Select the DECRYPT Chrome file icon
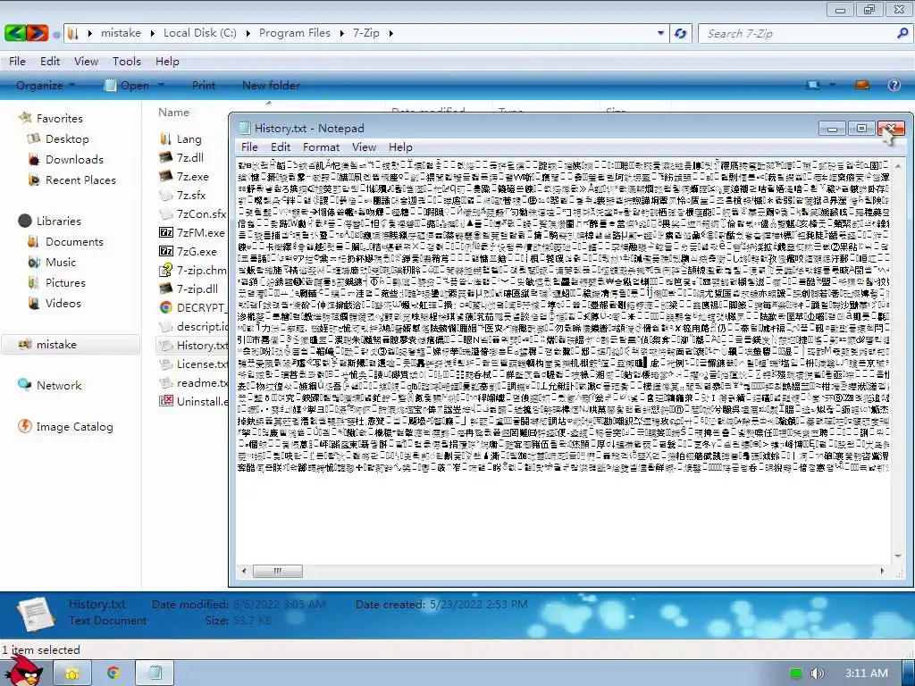The image size is (915, 686). coord(165,307)
